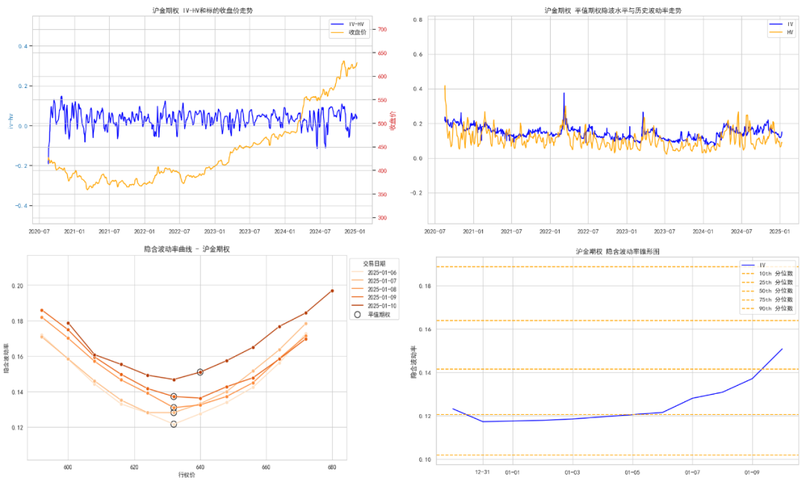Click the '01-07' date tick in the cone chart

pyautogui.click(x=693, y=472)
